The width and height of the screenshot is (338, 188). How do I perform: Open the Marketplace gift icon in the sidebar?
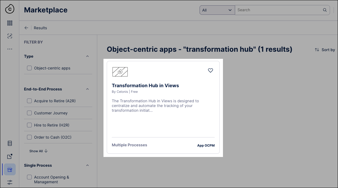point(10,169)
